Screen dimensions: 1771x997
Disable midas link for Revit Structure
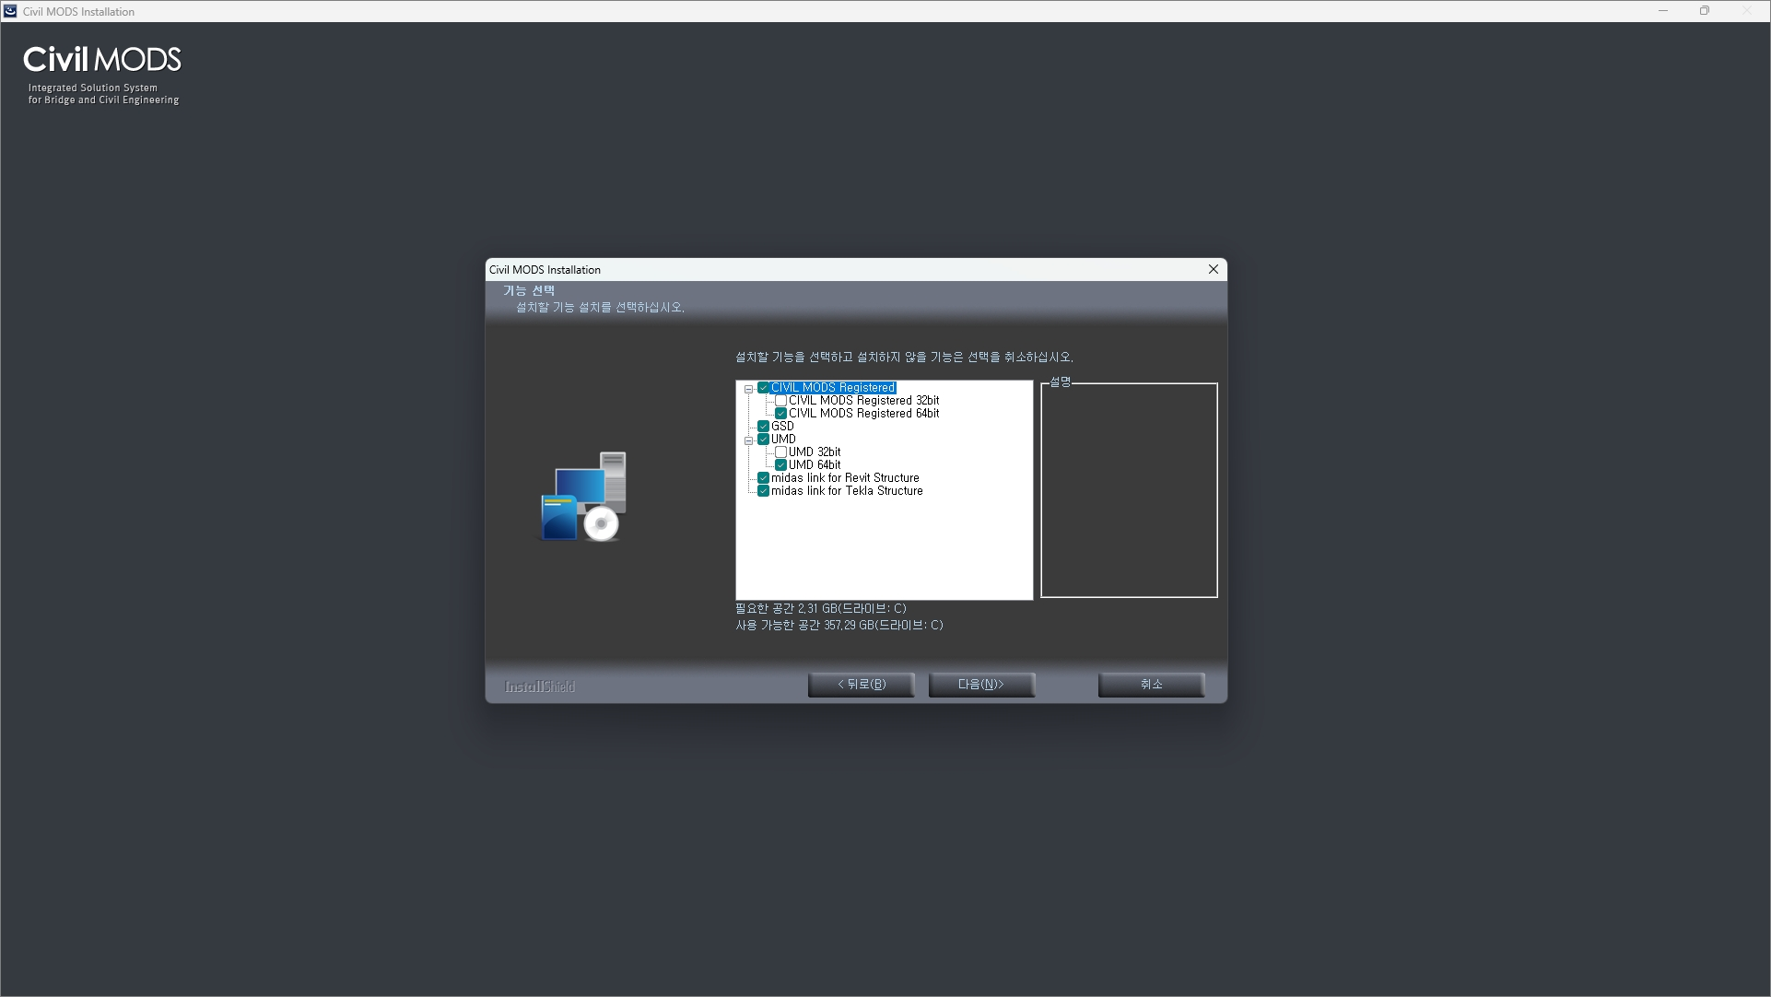pyautogui.click(x=763, y=478)
